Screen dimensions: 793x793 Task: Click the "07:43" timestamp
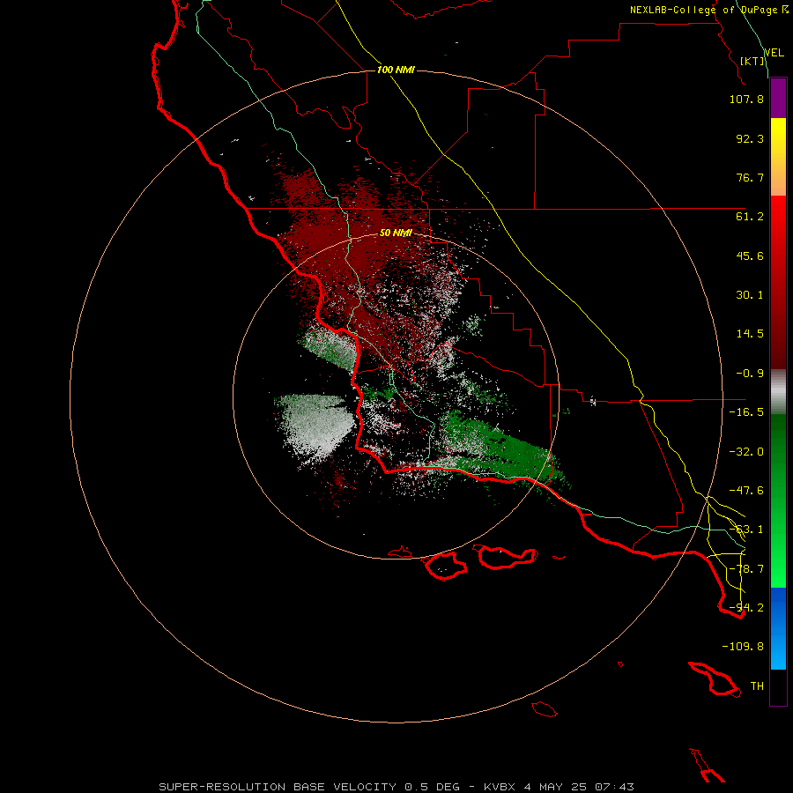coord(614,787)
